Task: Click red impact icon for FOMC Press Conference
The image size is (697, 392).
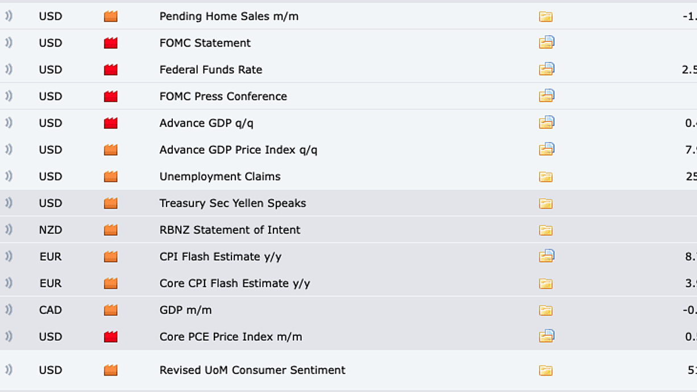Action: coord(110,96)
